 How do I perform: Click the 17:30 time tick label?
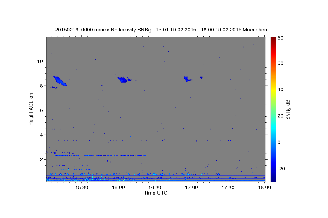228,187
